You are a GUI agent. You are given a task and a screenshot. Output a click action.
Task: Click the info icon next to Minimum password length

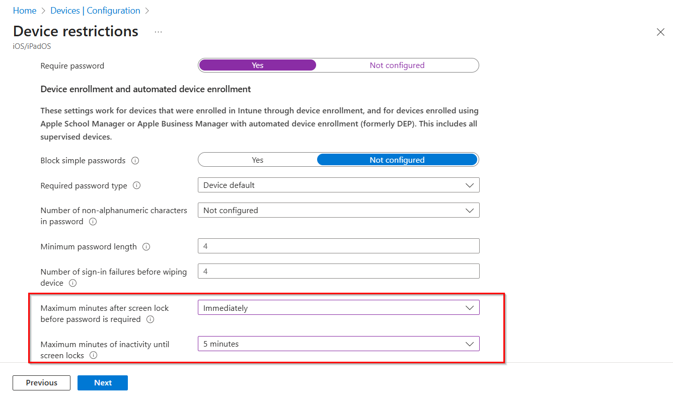point(146,246)
